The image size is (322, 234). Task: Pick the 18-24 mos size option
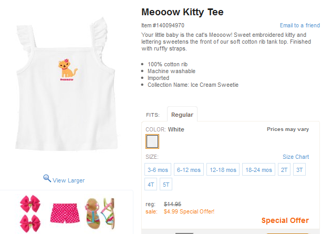[x=259, y=170]
